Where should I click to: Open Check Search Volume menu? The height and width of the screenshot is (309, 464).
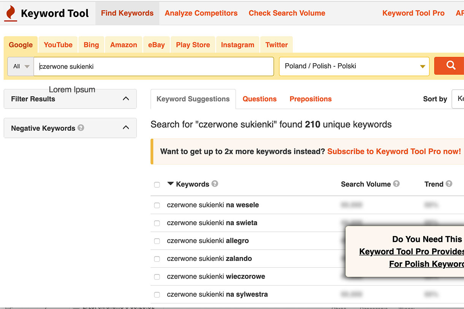coord(287,13)
